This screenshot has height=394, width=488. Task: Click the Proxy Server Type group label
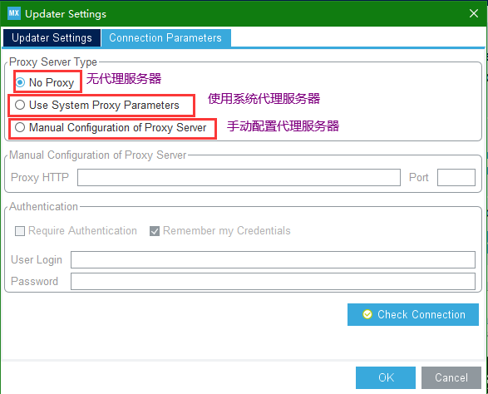pos(53,62)
